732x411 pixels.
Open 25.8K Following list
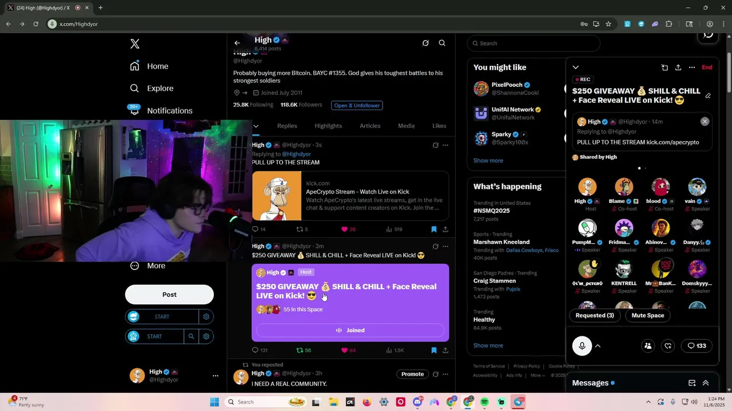(x=253, y=105)
